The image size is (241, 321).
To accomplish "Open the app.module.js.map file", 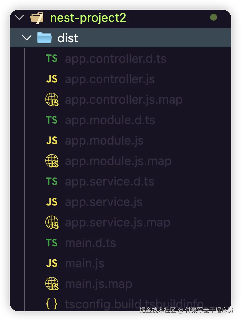I will pos(118,162).
